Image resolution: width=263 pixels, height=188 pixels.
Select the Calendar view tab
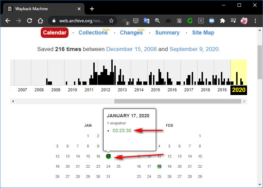coord(55,32)
